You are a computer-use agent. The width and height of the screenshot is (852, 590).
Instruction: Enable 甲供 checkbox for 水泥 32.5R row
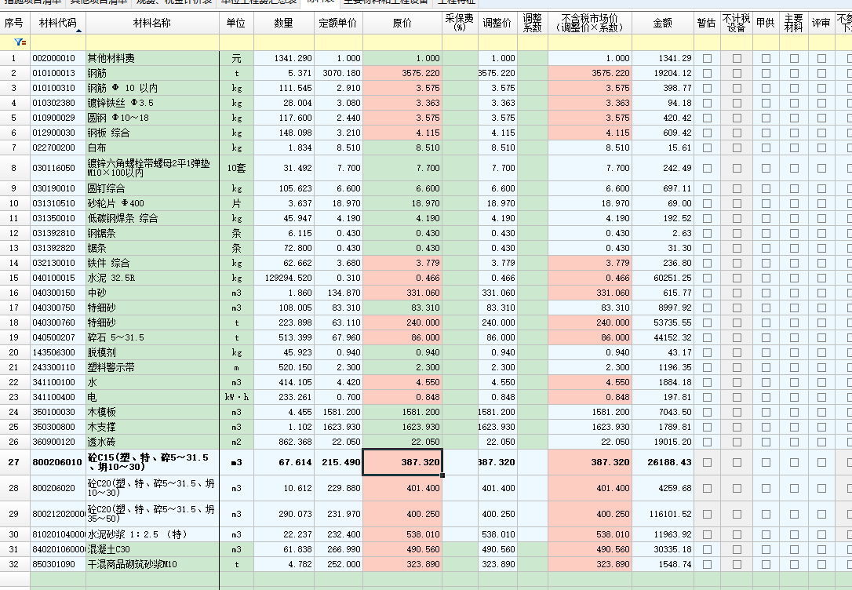[766, 278]
